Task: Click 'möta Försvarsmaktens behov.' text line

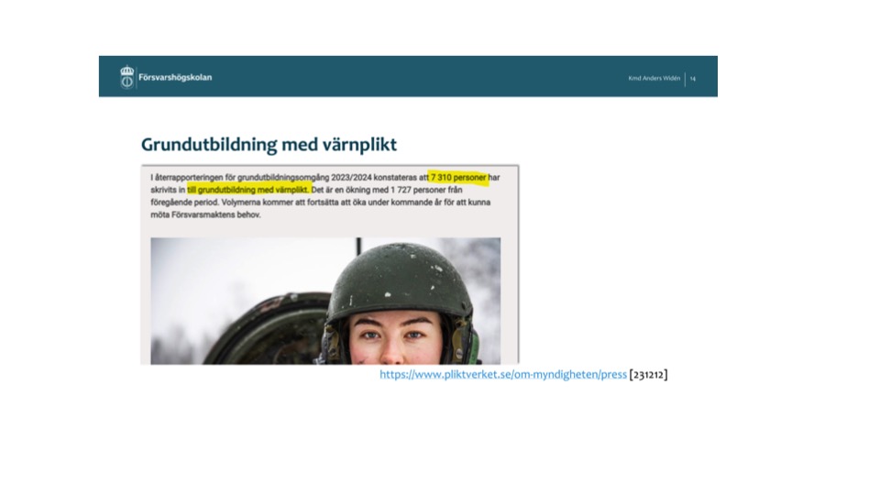Action: [205, 214]
